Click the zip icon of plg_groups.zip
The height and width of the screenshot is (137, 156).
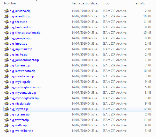click(6, 38)
